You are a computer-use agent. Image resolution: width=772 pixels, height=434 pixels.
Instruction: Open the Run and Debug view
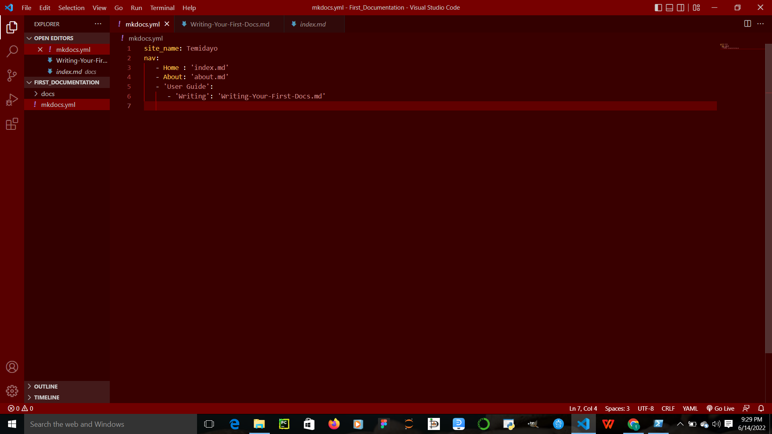[x=12, y=100]
